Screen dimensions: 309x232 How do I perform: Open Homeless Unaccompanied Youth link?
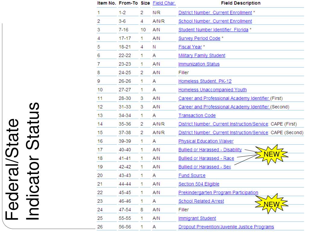(x=212, y=90)
